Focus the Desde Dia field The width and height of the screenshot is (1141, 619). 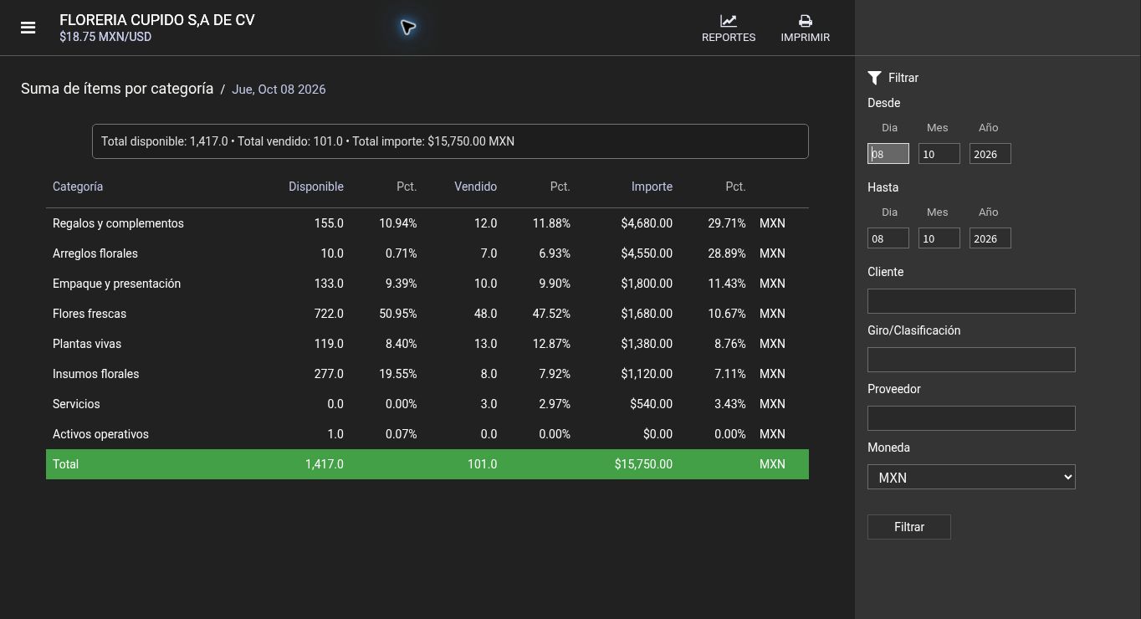[888, 154]
